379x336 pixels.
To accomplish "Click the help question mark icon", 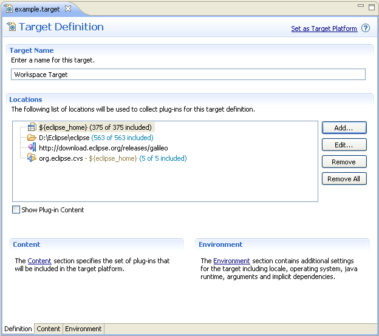I will [366, 29].
